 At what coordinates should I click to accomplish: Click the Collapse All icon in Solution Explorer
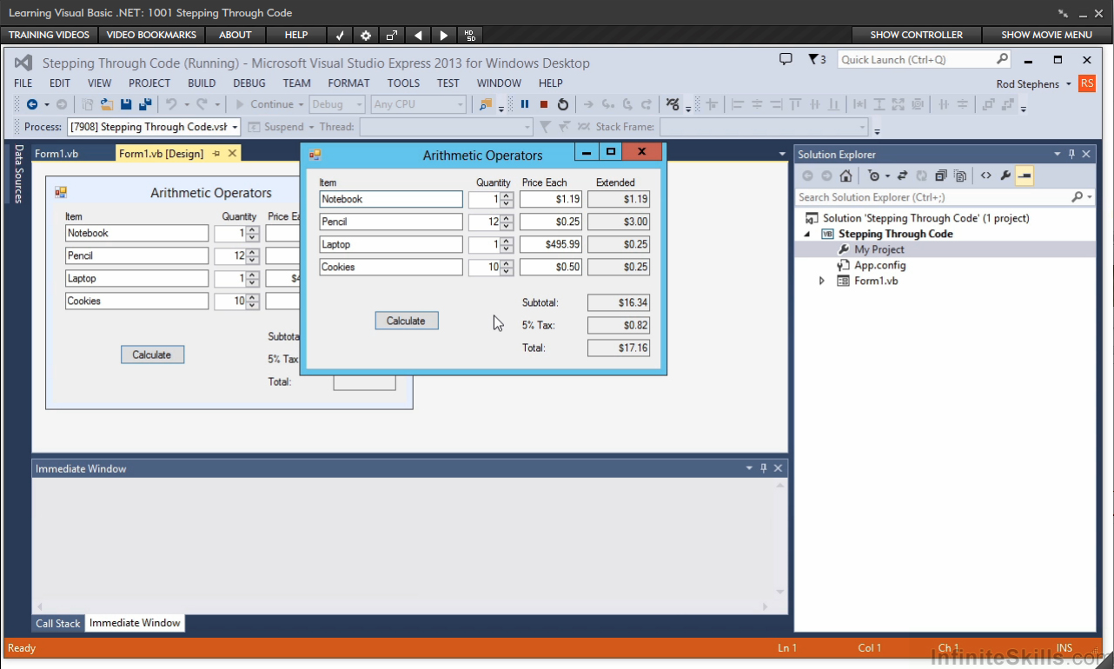(941, 176)
